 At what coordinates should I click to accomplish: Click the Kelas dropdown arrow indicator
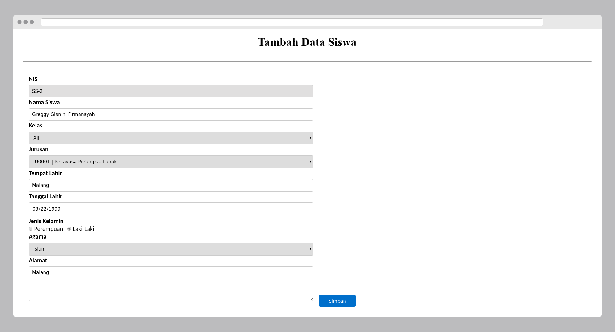310,138
